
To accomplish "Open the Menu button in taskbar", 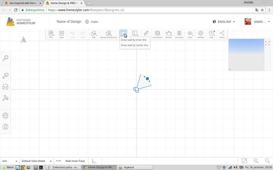I will (x=8, y=167).
